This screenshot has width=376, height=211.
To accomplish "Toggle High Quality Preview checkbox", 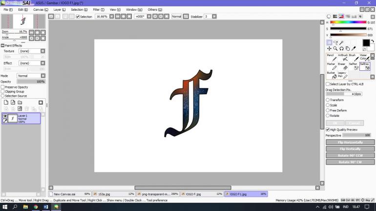I will pyautogui.click(x=328, y=129).
